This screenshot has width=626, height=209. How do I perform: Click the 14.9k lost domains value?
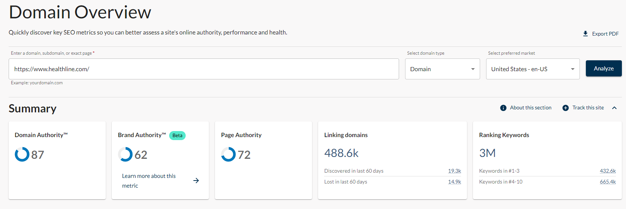[455, 182]
